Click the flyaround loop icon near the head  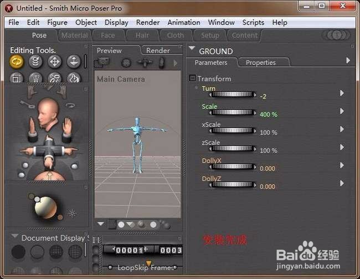[70, 105]
